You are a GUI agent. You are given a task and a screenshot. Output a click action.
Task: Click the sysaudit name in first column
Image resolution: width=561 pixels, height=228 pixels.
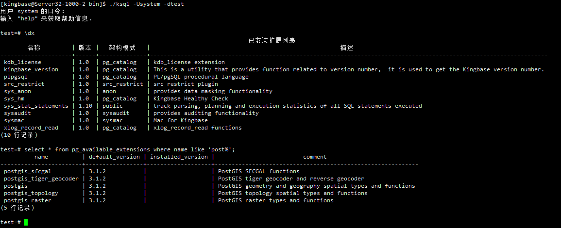[x=17, y=113]
